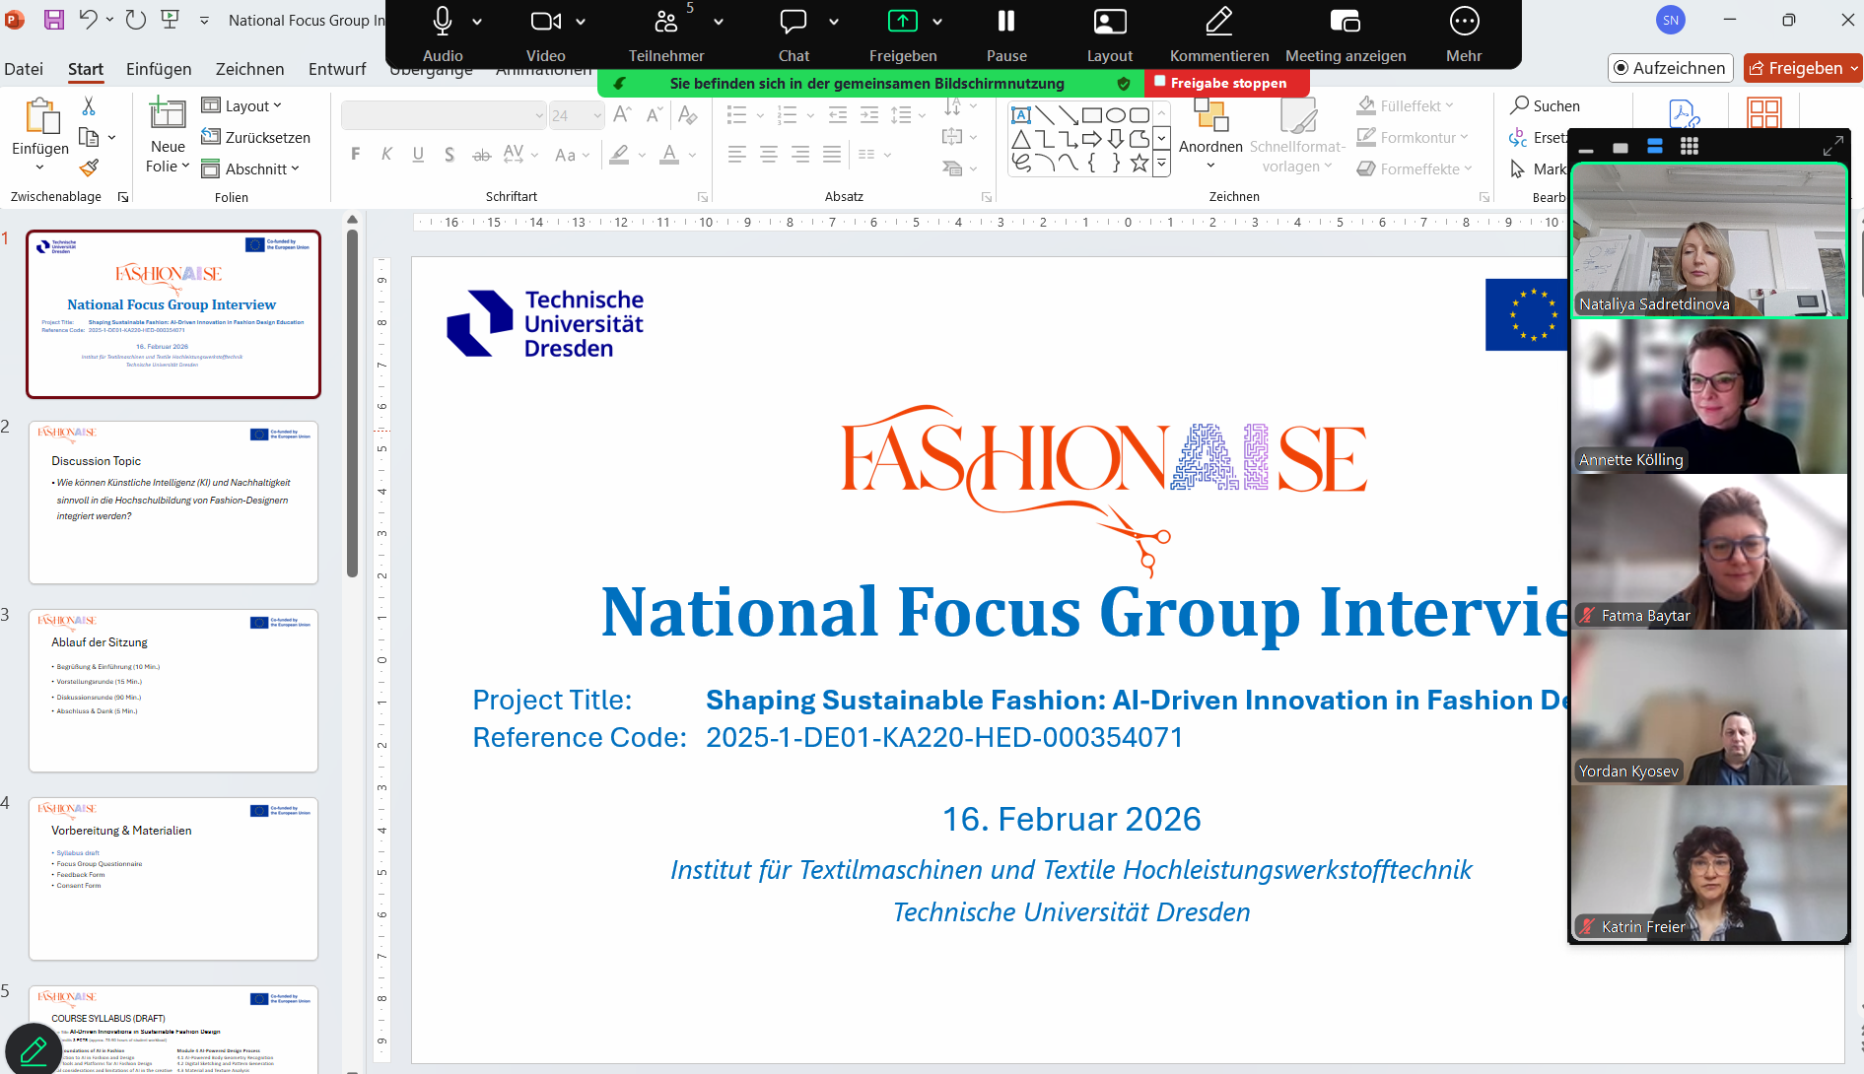1864x1074 pixels.
Task: Toggle Bold (F) formatting
Action: pos(356,154)
